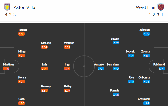
Task: Click player name Fabianski
Action: (x=159, y=65)
